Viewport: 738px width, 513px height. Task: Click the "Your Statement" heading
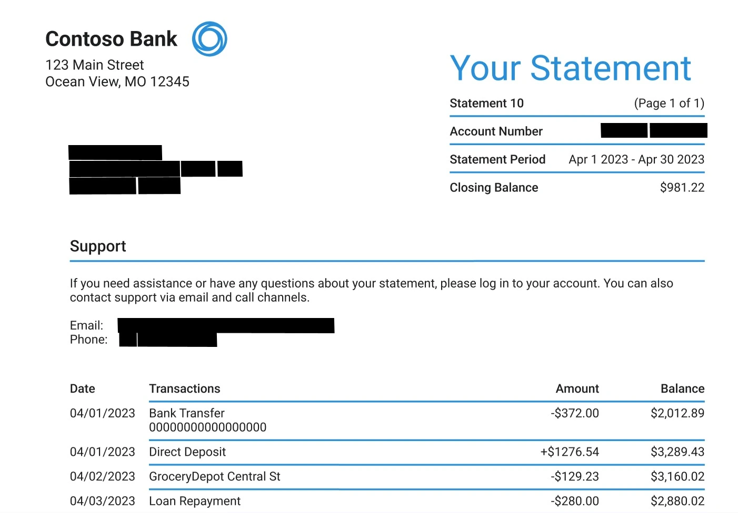[570, 68]
